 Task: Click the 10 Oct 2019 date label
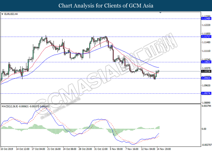(x=7, y=149)
